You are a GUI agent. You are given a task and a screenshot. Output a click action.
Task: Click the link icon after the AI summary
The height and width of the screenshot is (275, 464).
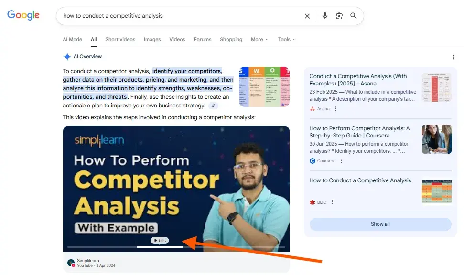click(x=213, y=106)
